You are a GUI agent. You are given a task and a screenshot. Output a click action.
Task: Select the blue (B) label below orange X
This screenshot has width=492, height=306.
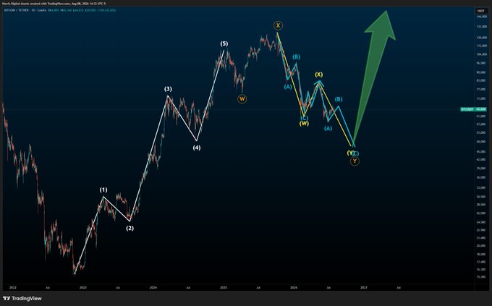[297, 57]
